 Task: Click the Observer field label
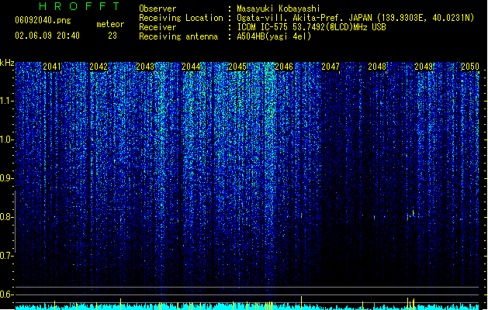pos(157,9)
